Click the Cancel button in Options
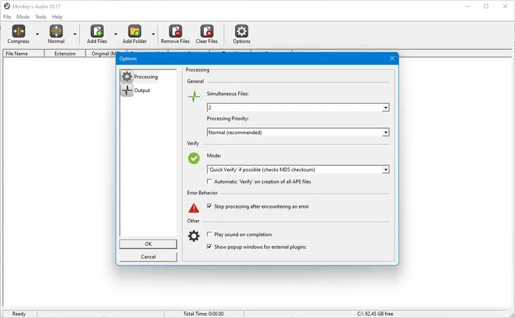 click(148, 257)
